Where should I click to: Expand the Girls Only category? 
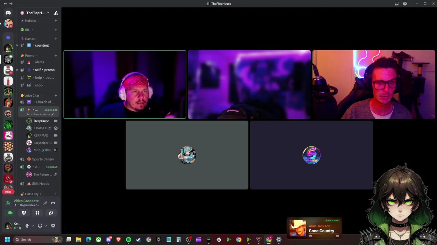pyautogui.click(x=31, y=194)
